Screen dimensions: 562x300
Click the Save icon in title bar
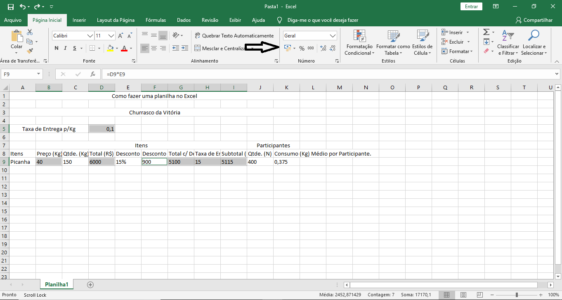click(11, 7)
